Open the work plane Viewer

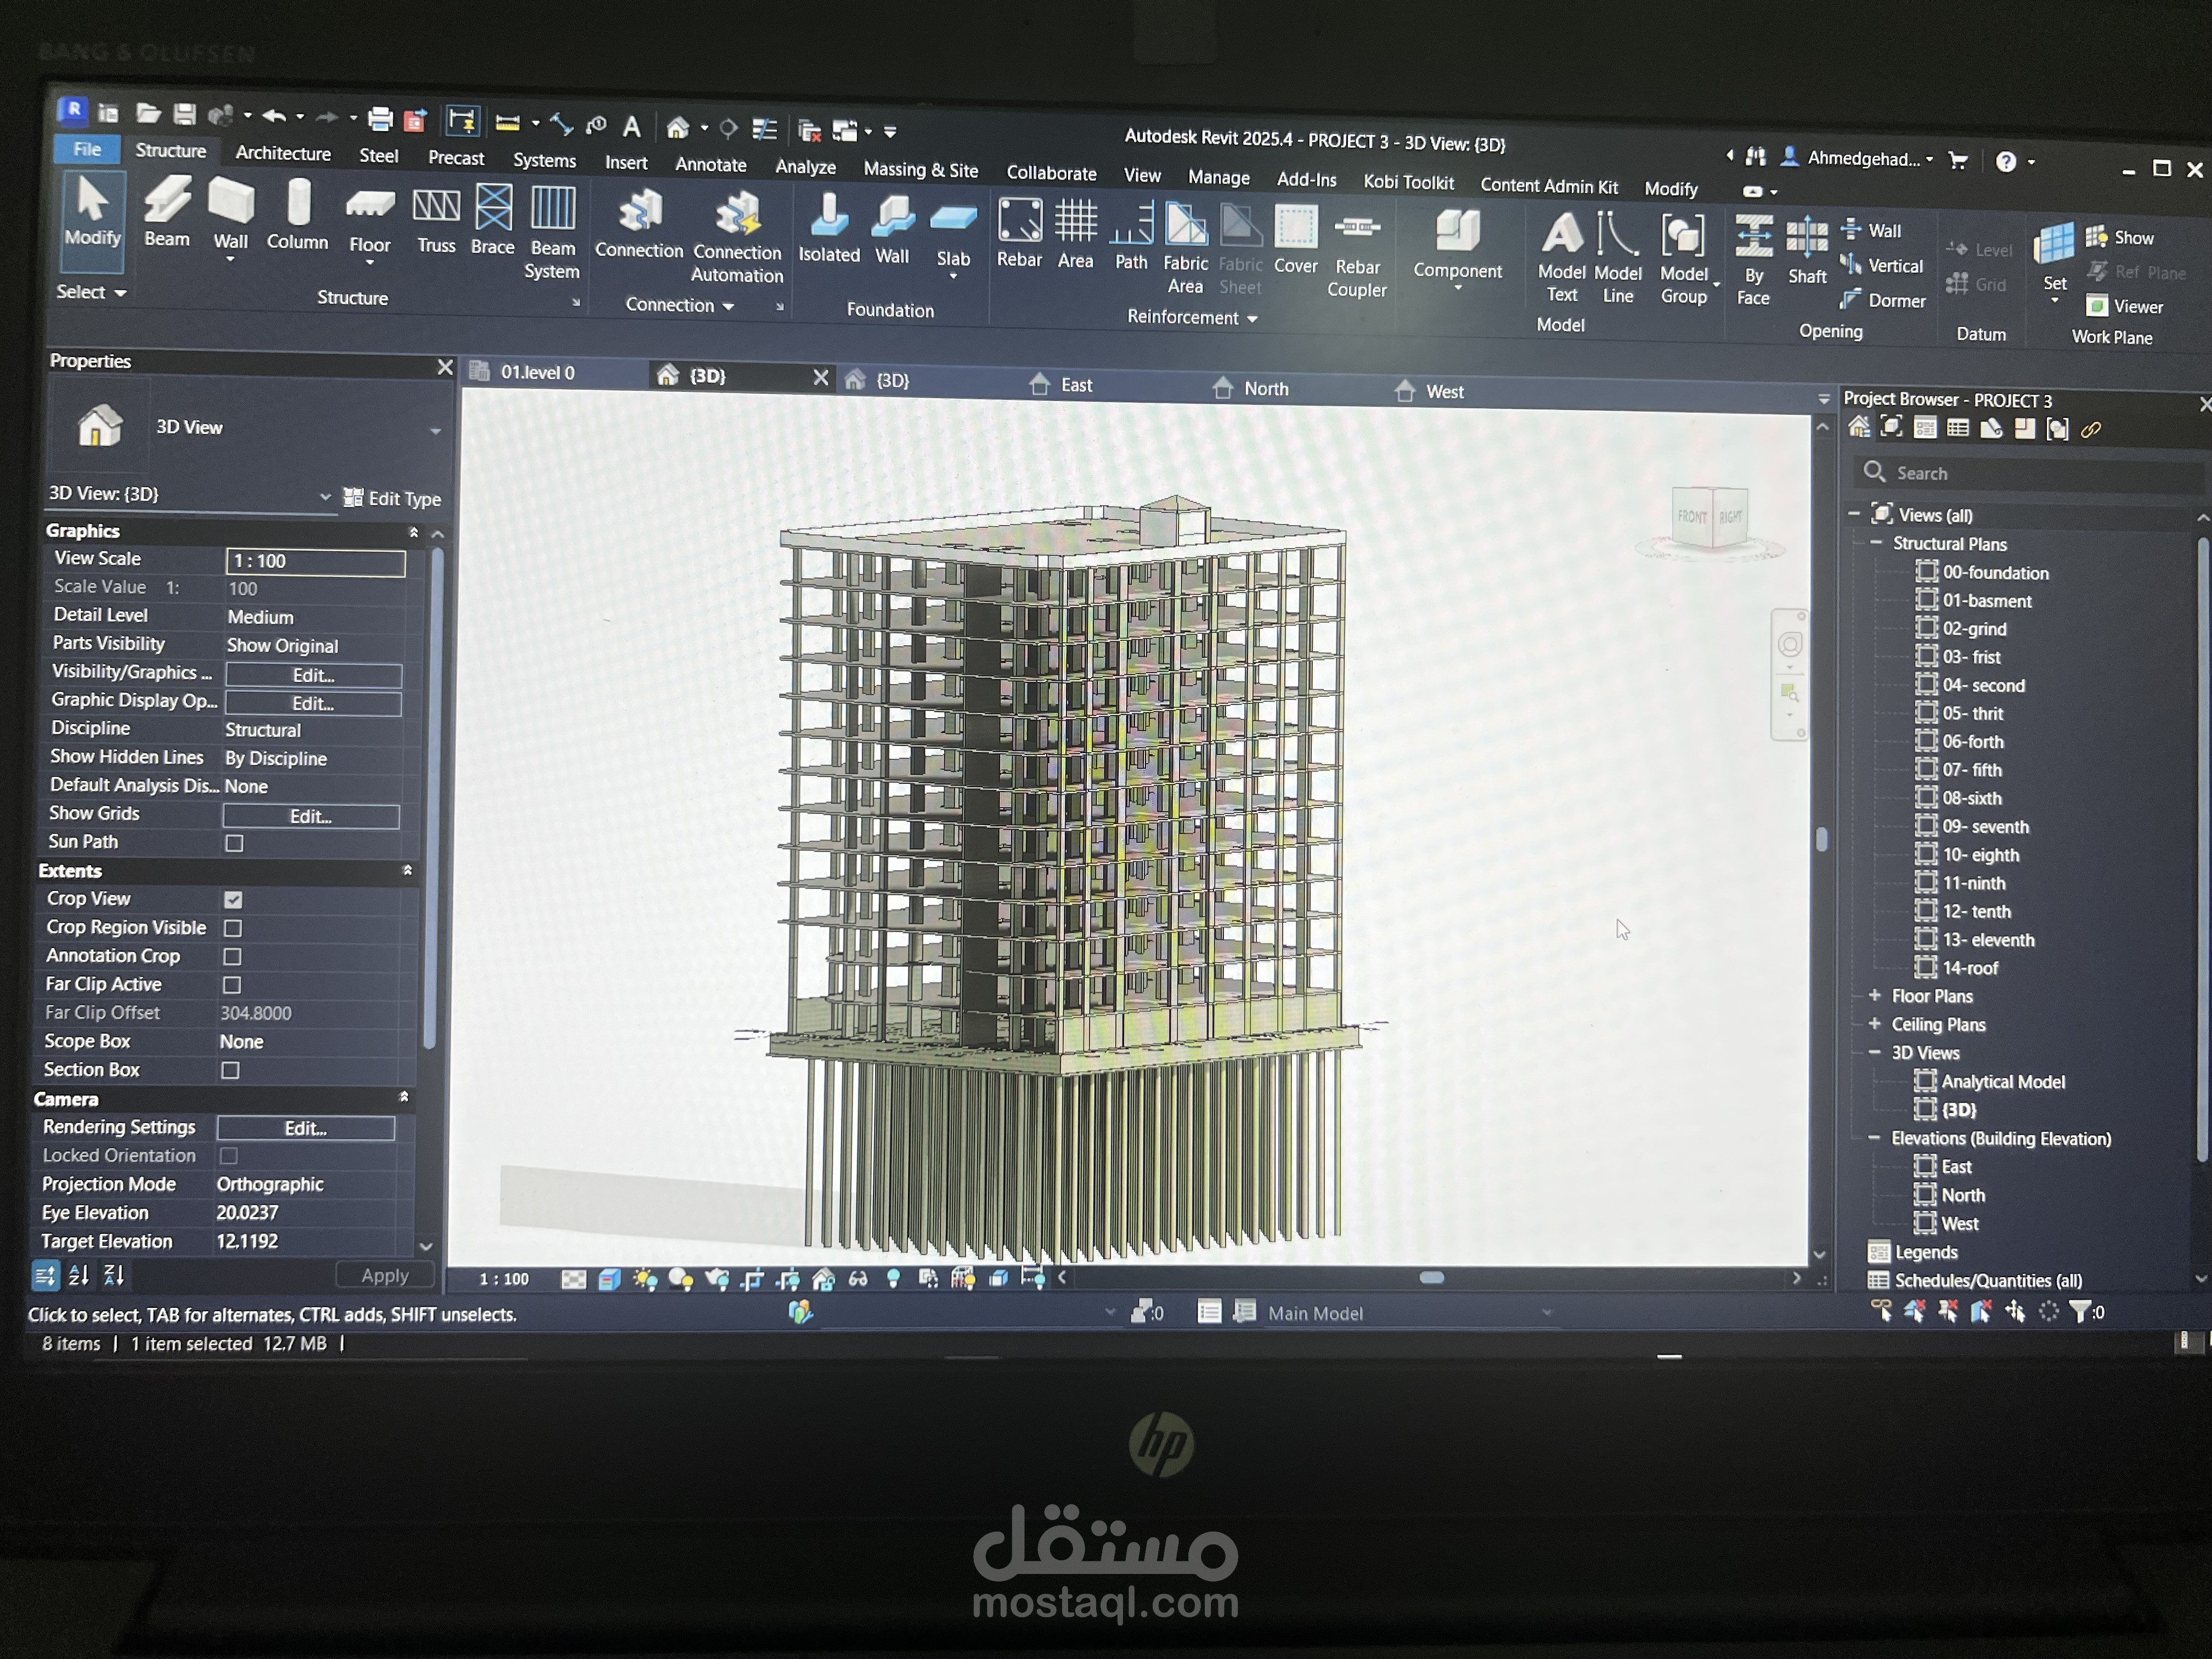(2125, 306)
